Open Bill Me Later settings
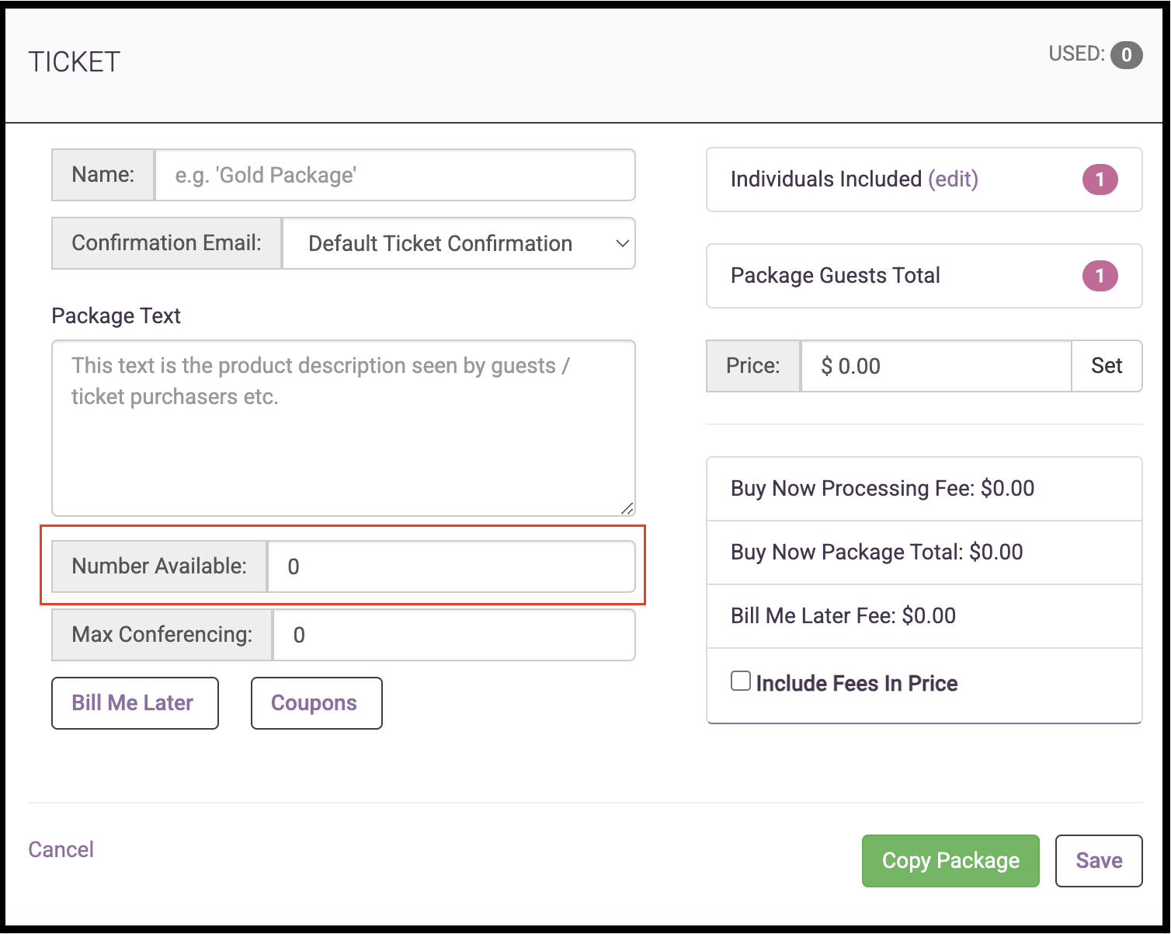This screenshot has height=934, width=1171. coord(134,703)
